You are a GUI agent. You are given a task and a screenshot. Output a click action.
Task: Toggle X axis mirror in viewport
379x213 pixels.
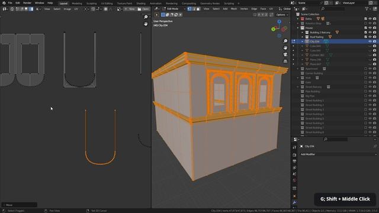[x=259, y=15]
